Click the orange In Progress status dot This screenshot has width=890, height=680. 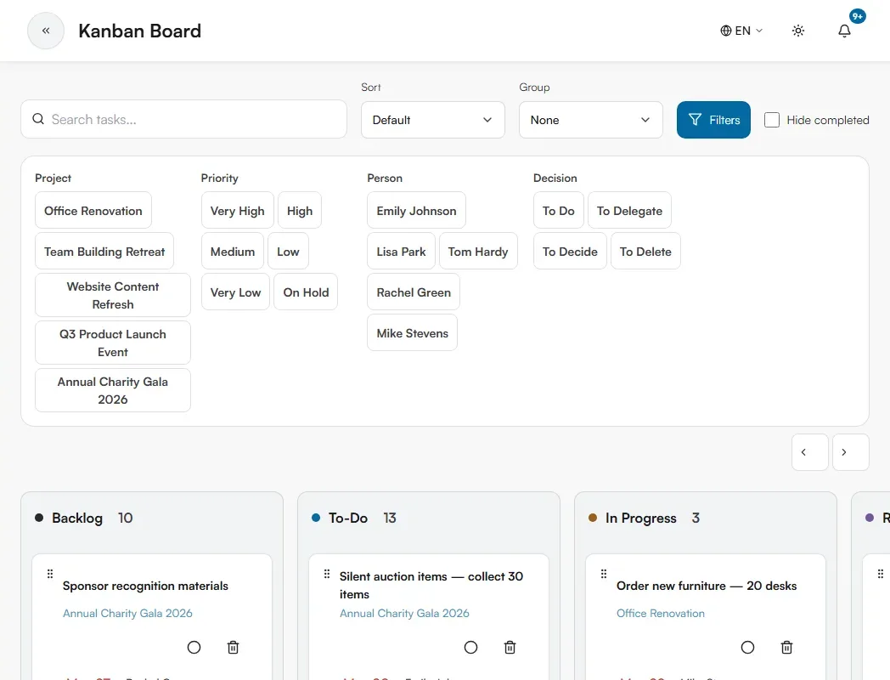pyautogui.click(x=593, y=518)
